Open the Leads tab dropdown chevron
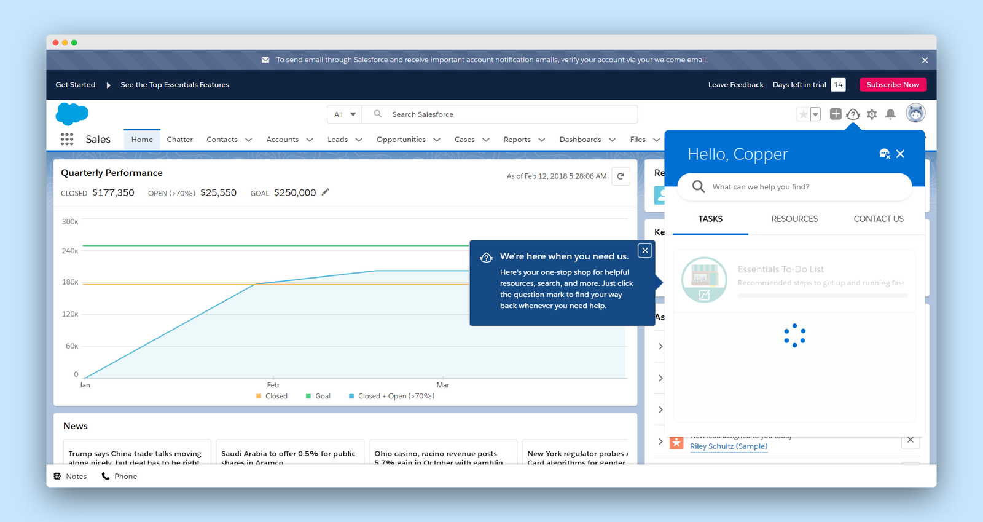Viewport: 983px width, 522px height. pyautogui.click(x=359, y=140)
